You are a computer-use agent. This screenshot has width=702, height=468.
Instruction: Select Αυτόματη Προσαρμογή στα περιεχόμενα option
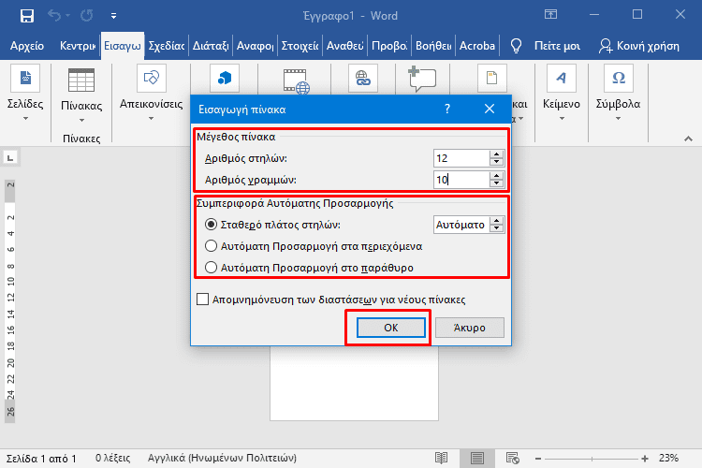click(211, 246)
